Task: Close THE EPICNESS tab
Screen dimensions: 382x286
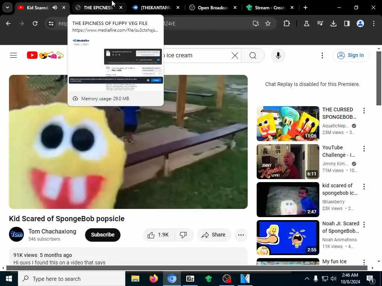Action: click(121, 7)
